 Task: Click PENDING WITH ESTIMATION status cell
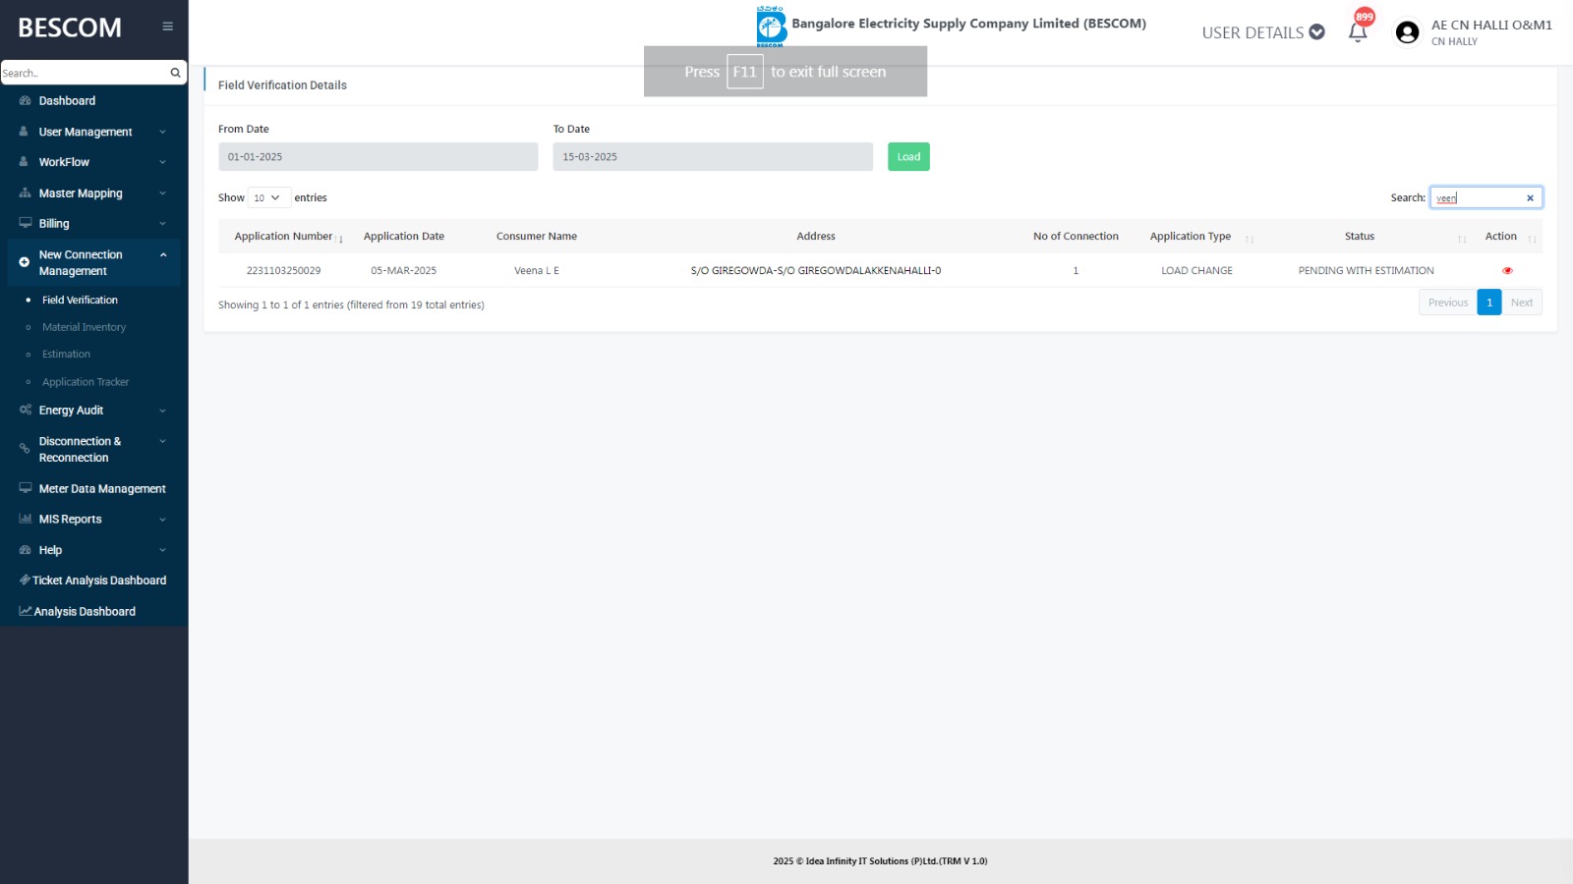pos(1366,270)
